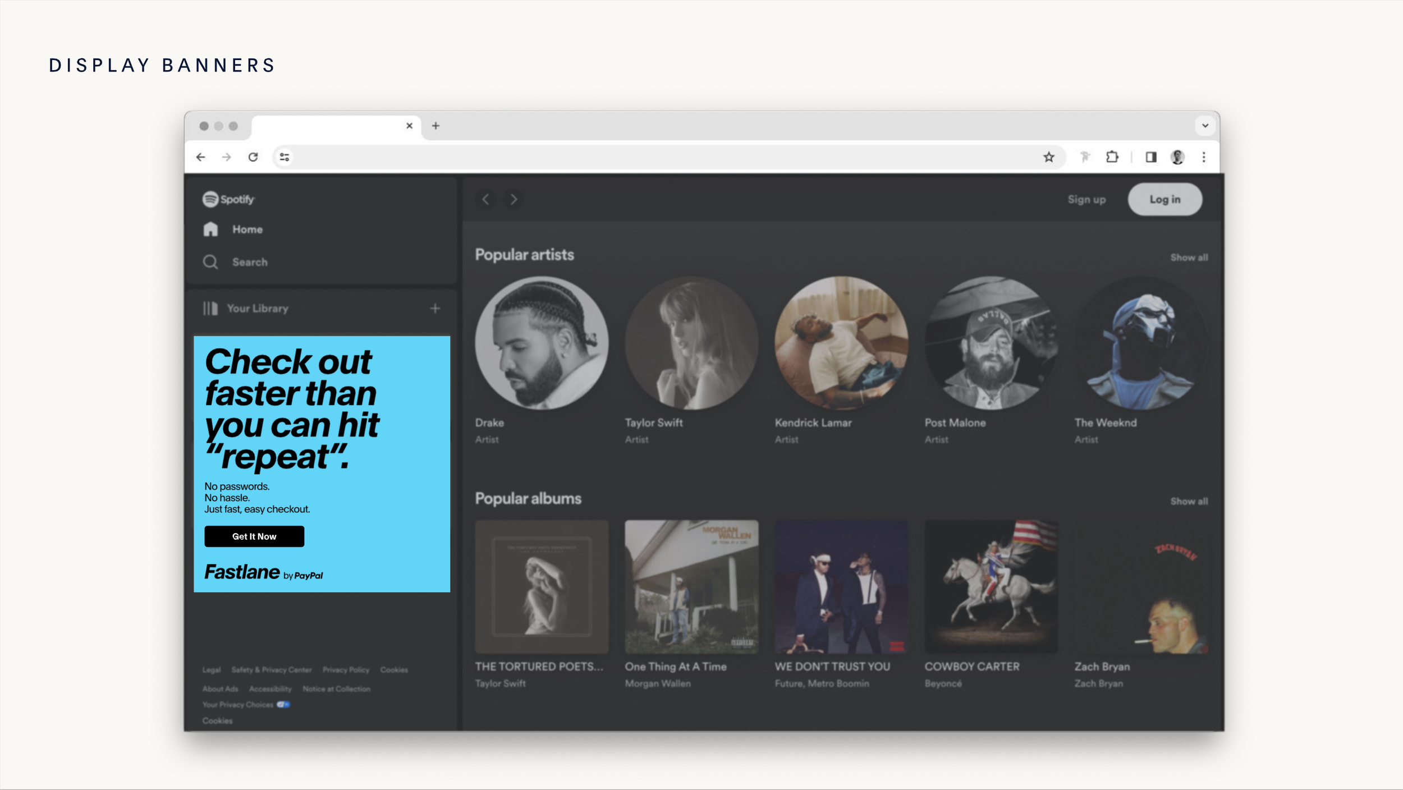
Task: Click the plus icon beside Your Library
Action: pos(435,309)
